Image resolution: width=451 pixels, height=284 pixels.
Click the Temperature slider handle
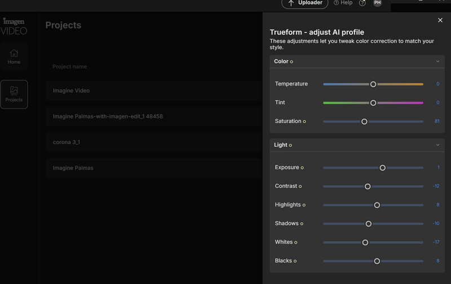373,84
